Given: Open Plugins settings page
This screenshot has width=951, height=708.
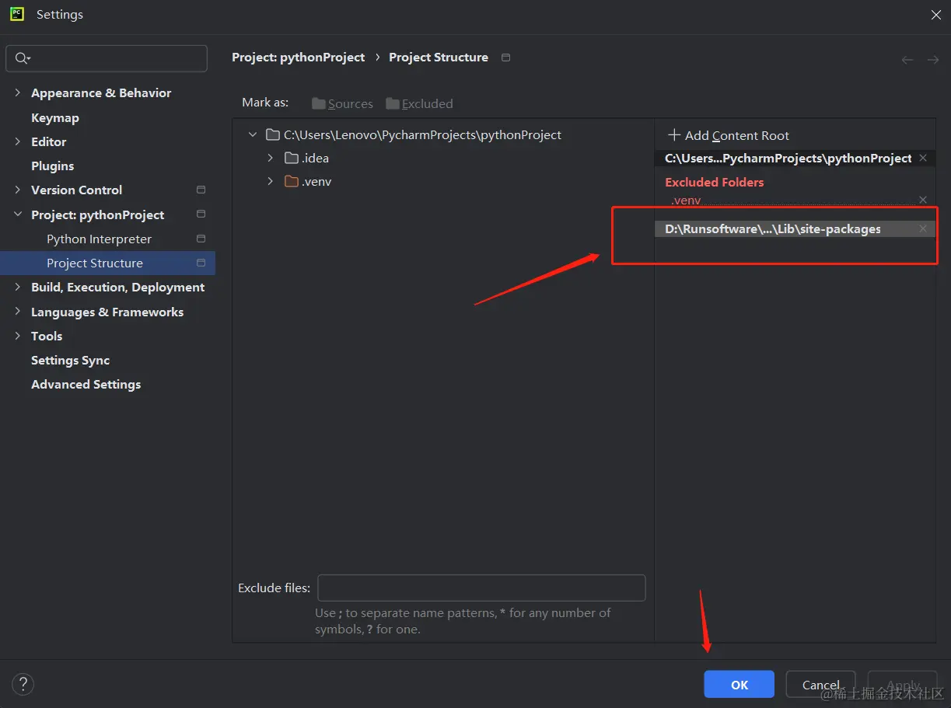Looking at the screenshot, I should click(x=53, y=166).
